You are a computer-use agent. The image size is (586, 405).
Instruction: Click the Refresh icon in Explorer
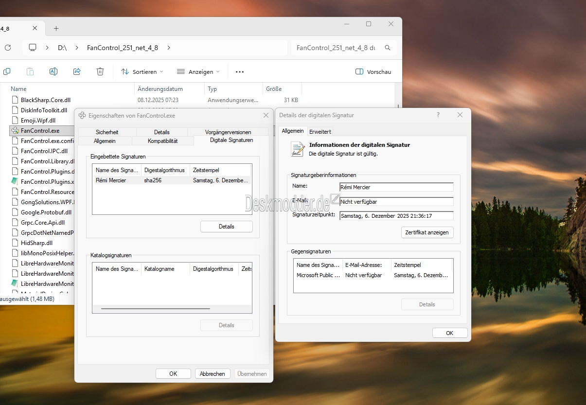[7, 48]
